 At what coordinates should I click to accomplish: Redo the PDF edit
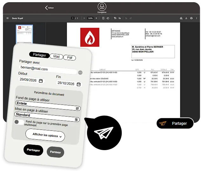[x=131, y=18]
